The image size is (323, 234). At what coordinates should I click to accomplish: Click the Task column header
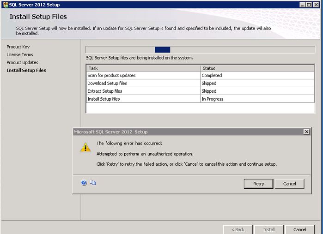(x=143, y=68)
